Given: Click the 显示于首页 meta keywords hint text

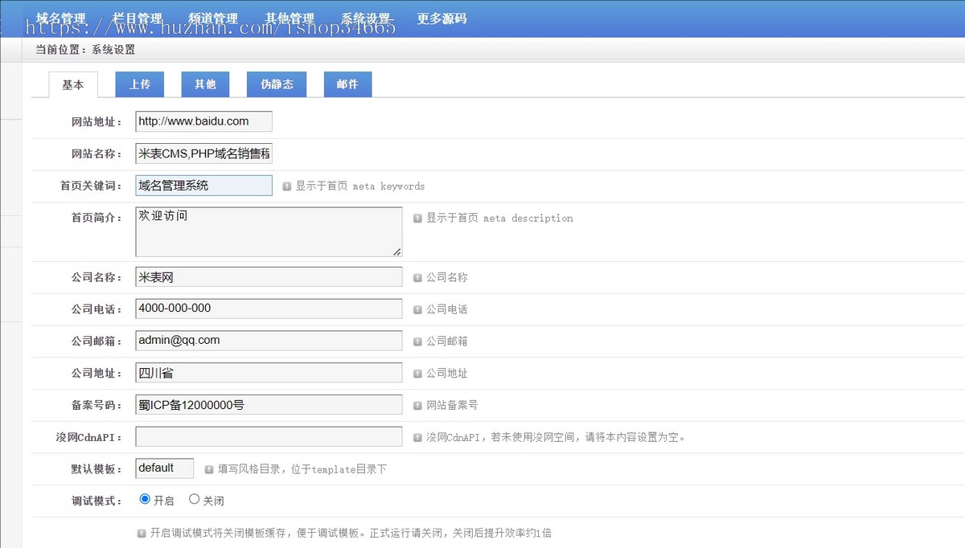Looking at the screenshot, I should (x=360, y=186).
